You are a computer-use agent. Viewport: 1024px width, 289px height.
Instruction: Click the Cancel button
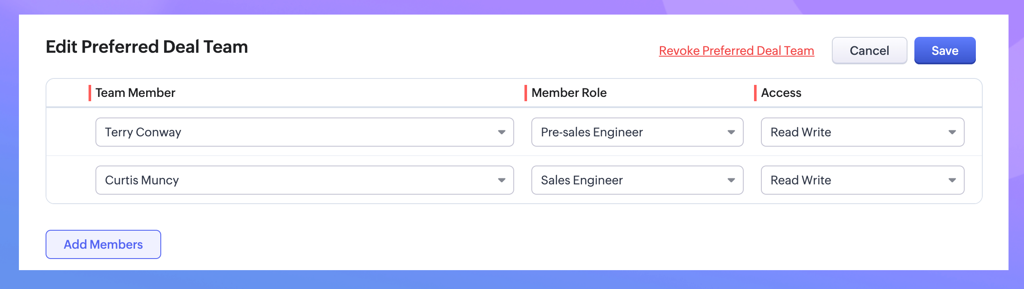point(869,51)
